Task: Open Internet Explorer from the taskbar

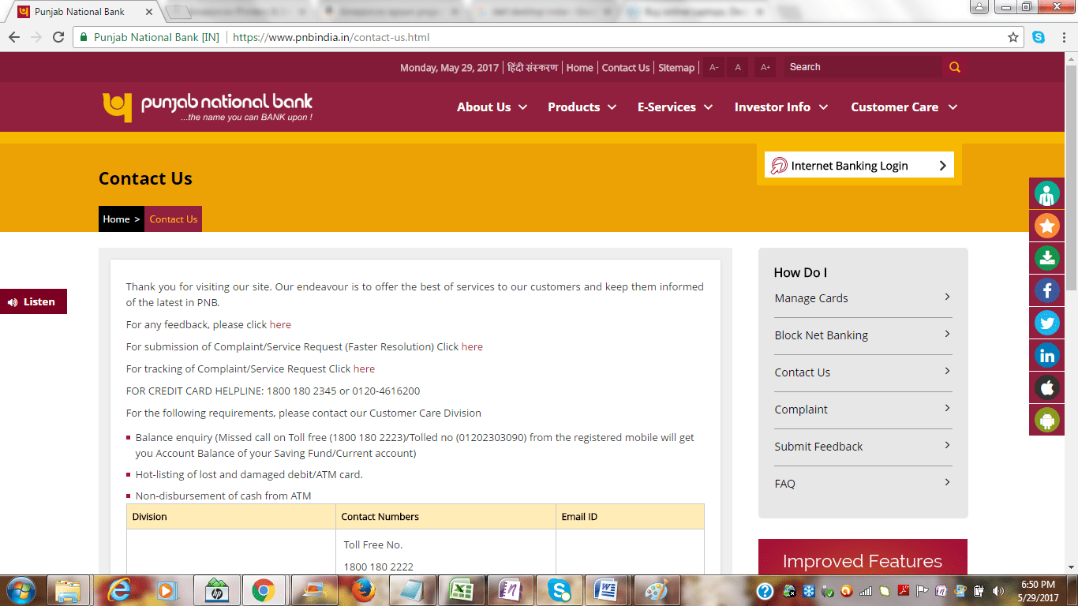Action: (120, 590)
